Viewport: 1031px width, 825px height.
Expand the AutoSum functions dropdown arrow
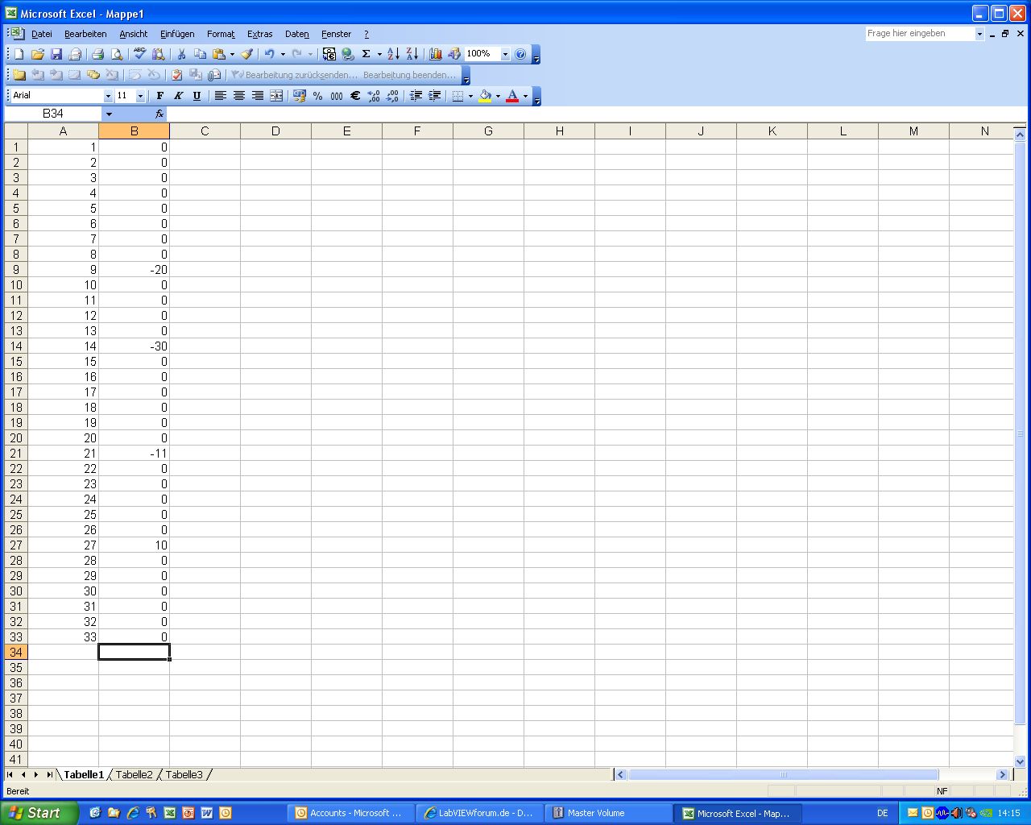coord(379,54)
